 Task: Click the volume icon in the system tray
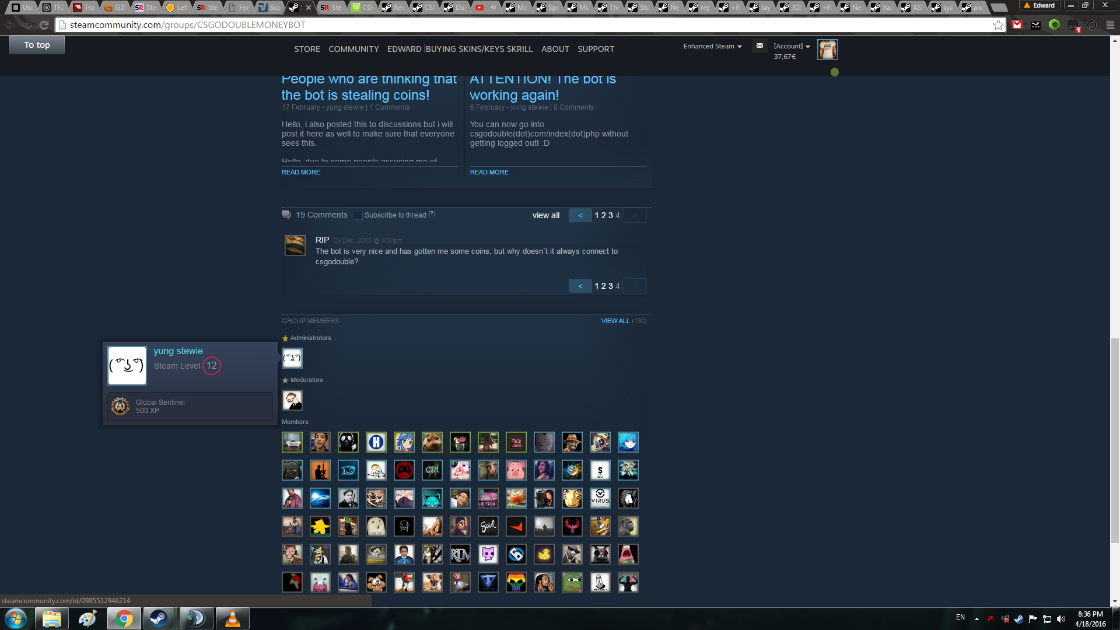click(x=1061, y=619)
